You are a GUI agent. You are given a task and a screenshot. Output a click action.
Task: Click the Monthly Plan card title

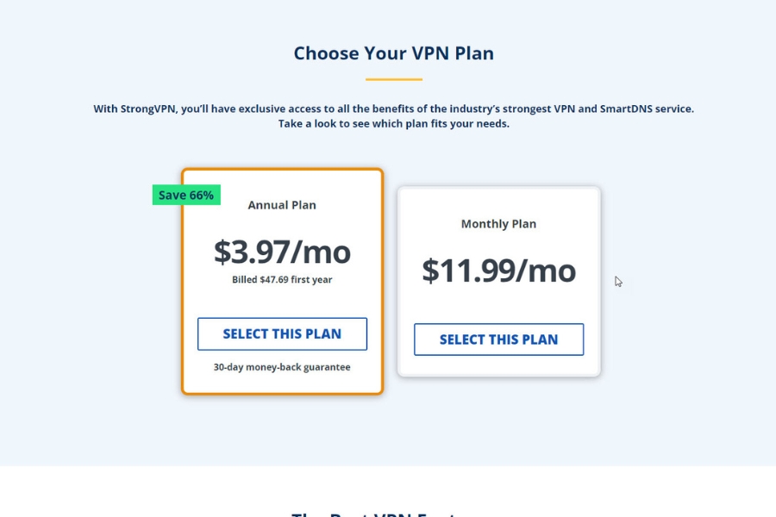click(x=498, y=223)
